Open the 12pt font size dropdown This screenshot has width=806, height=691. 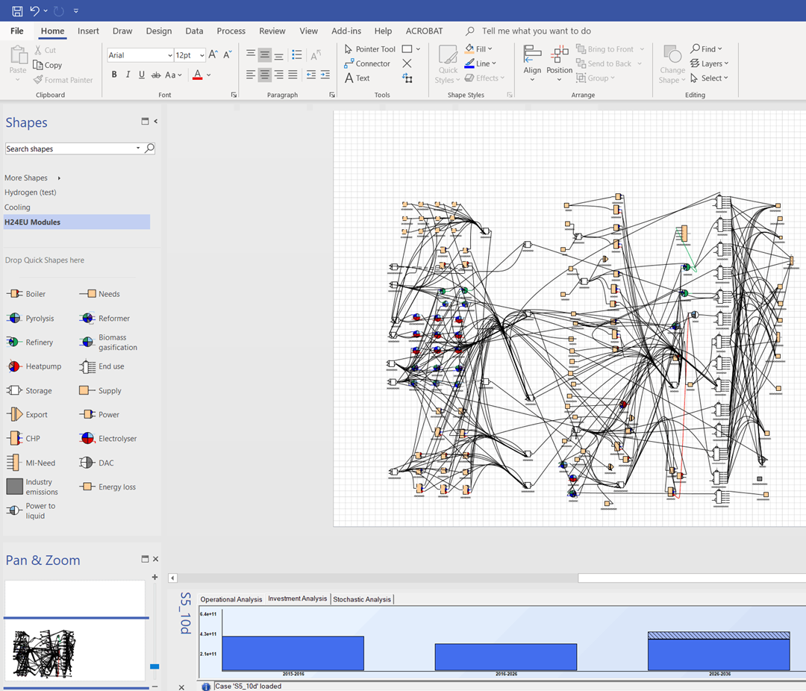coord(201,55)
